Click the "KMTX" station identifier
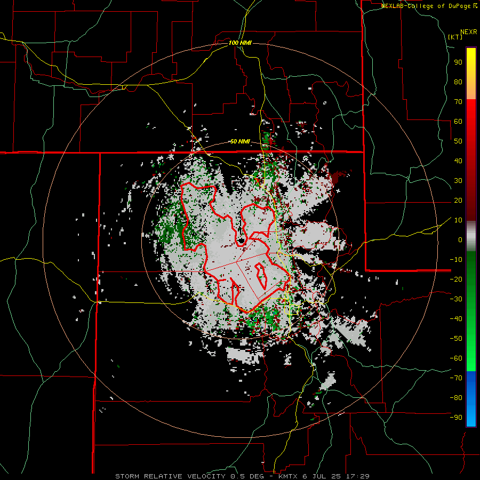This screenshot has width=480, height=480. point(289,476)
